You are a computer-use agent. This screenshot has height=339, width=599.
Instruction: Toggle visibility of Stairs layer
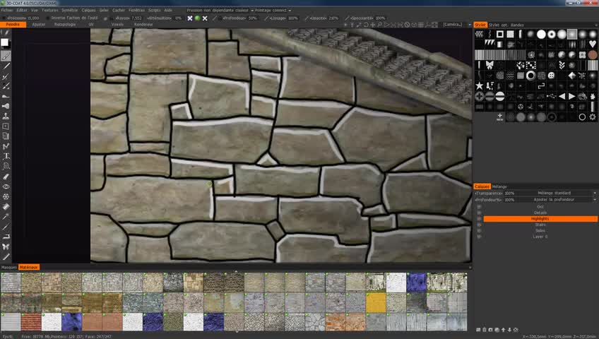tap(479, 225)
